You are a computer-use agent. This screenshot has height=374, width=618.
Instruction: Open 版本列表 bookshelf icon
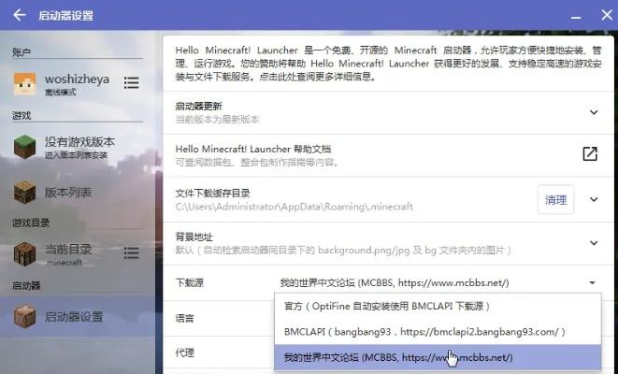click(x=24, y=193)
